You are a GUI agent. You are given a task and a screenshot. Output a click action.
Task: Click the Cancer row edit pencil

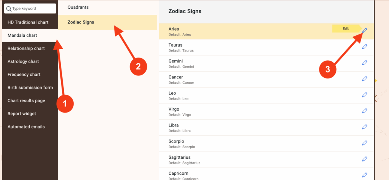coord(365,78)
